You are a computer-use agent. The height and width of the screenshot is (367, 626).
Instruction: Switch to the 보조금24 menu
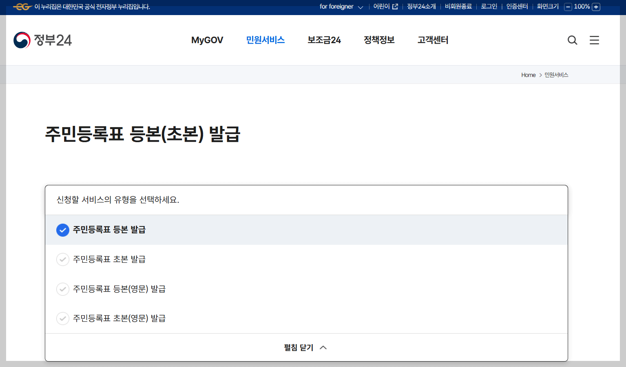pos(324,40)
